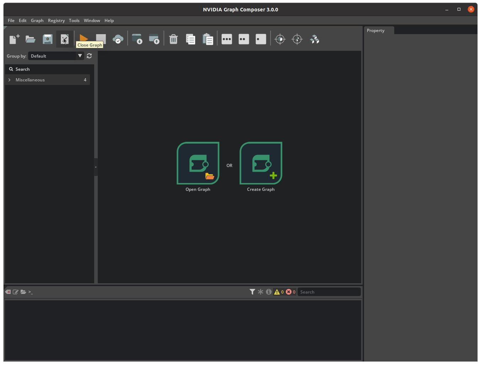This screenshot has height=365, width=481.
Task: Minimize the Graph Composer window
Action: coord(447,10)
